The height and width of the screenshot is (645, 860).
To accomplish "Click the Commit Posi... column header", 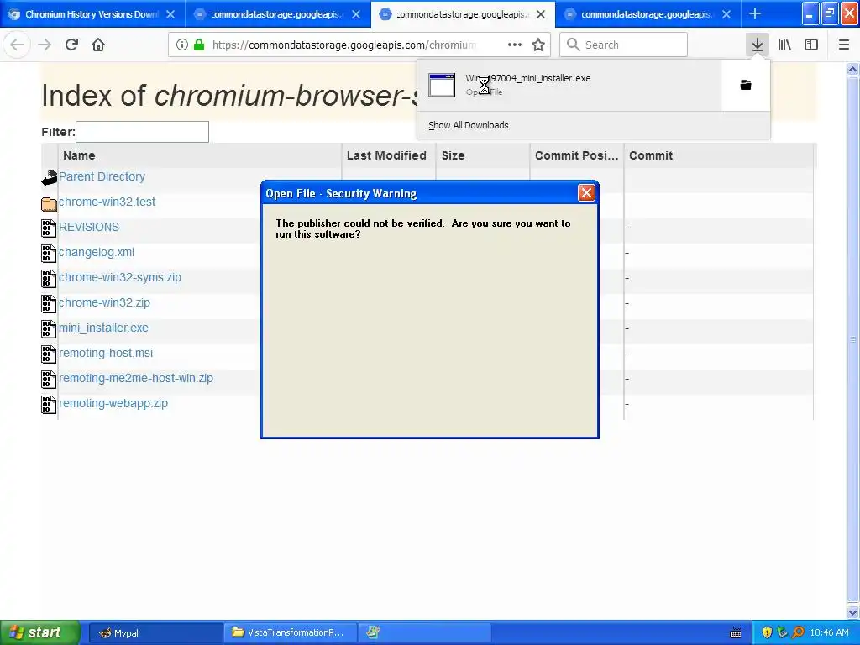I will tap(577, 155).
